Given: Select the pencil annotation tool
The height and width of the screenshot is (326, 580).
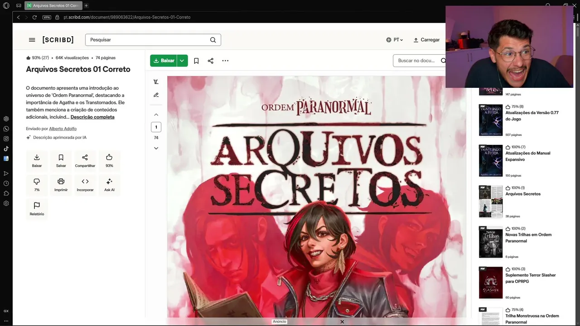Looking at the screenshot, I should (156, 95).
